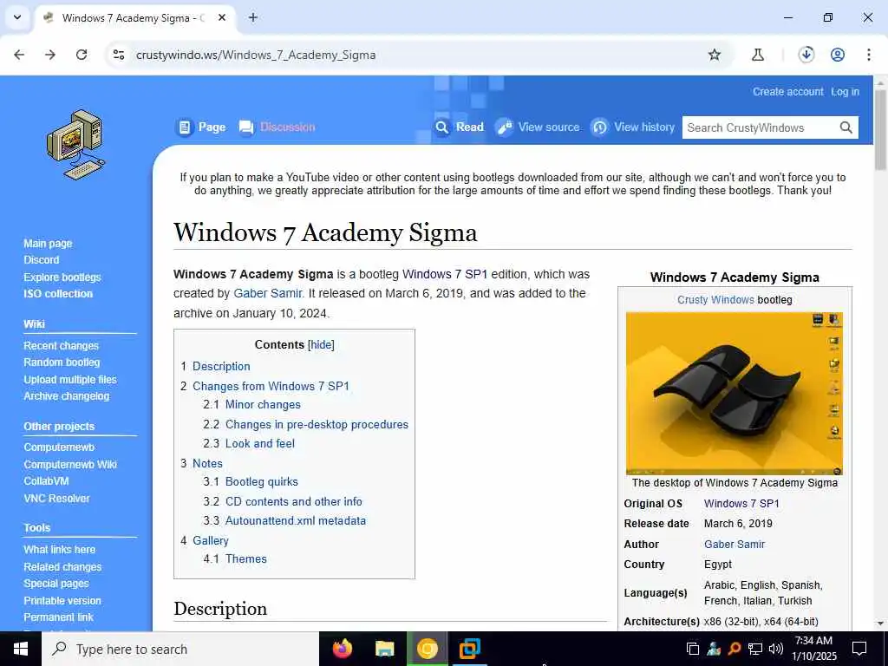
Task: Open Windows Start menu
Action: pos(21,649)
